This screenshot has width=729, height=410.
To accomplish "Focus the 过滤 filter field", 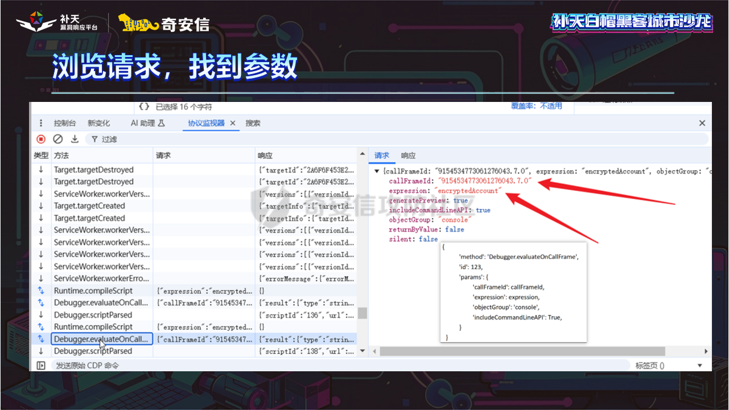I will [x=398, y=139].
